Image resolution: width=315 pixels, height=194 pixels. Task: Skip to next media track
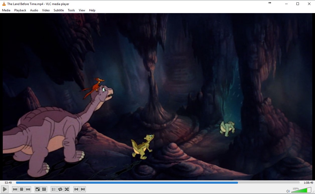(x=28, y=189)
